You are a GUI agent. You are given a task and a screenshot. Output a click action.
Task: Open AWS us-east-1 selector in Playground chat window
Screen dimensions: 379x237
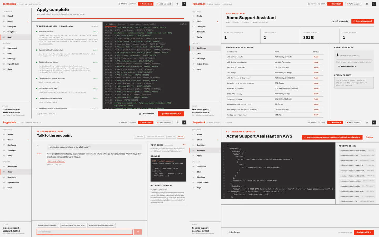pos(164,122)
